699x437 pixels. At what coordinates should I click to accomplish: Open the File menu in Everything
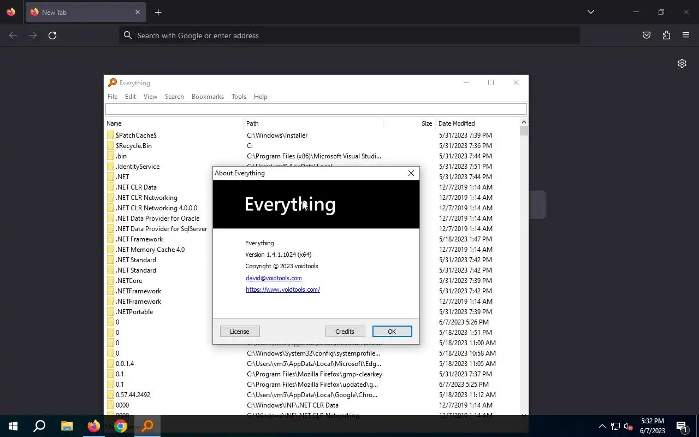112,97
